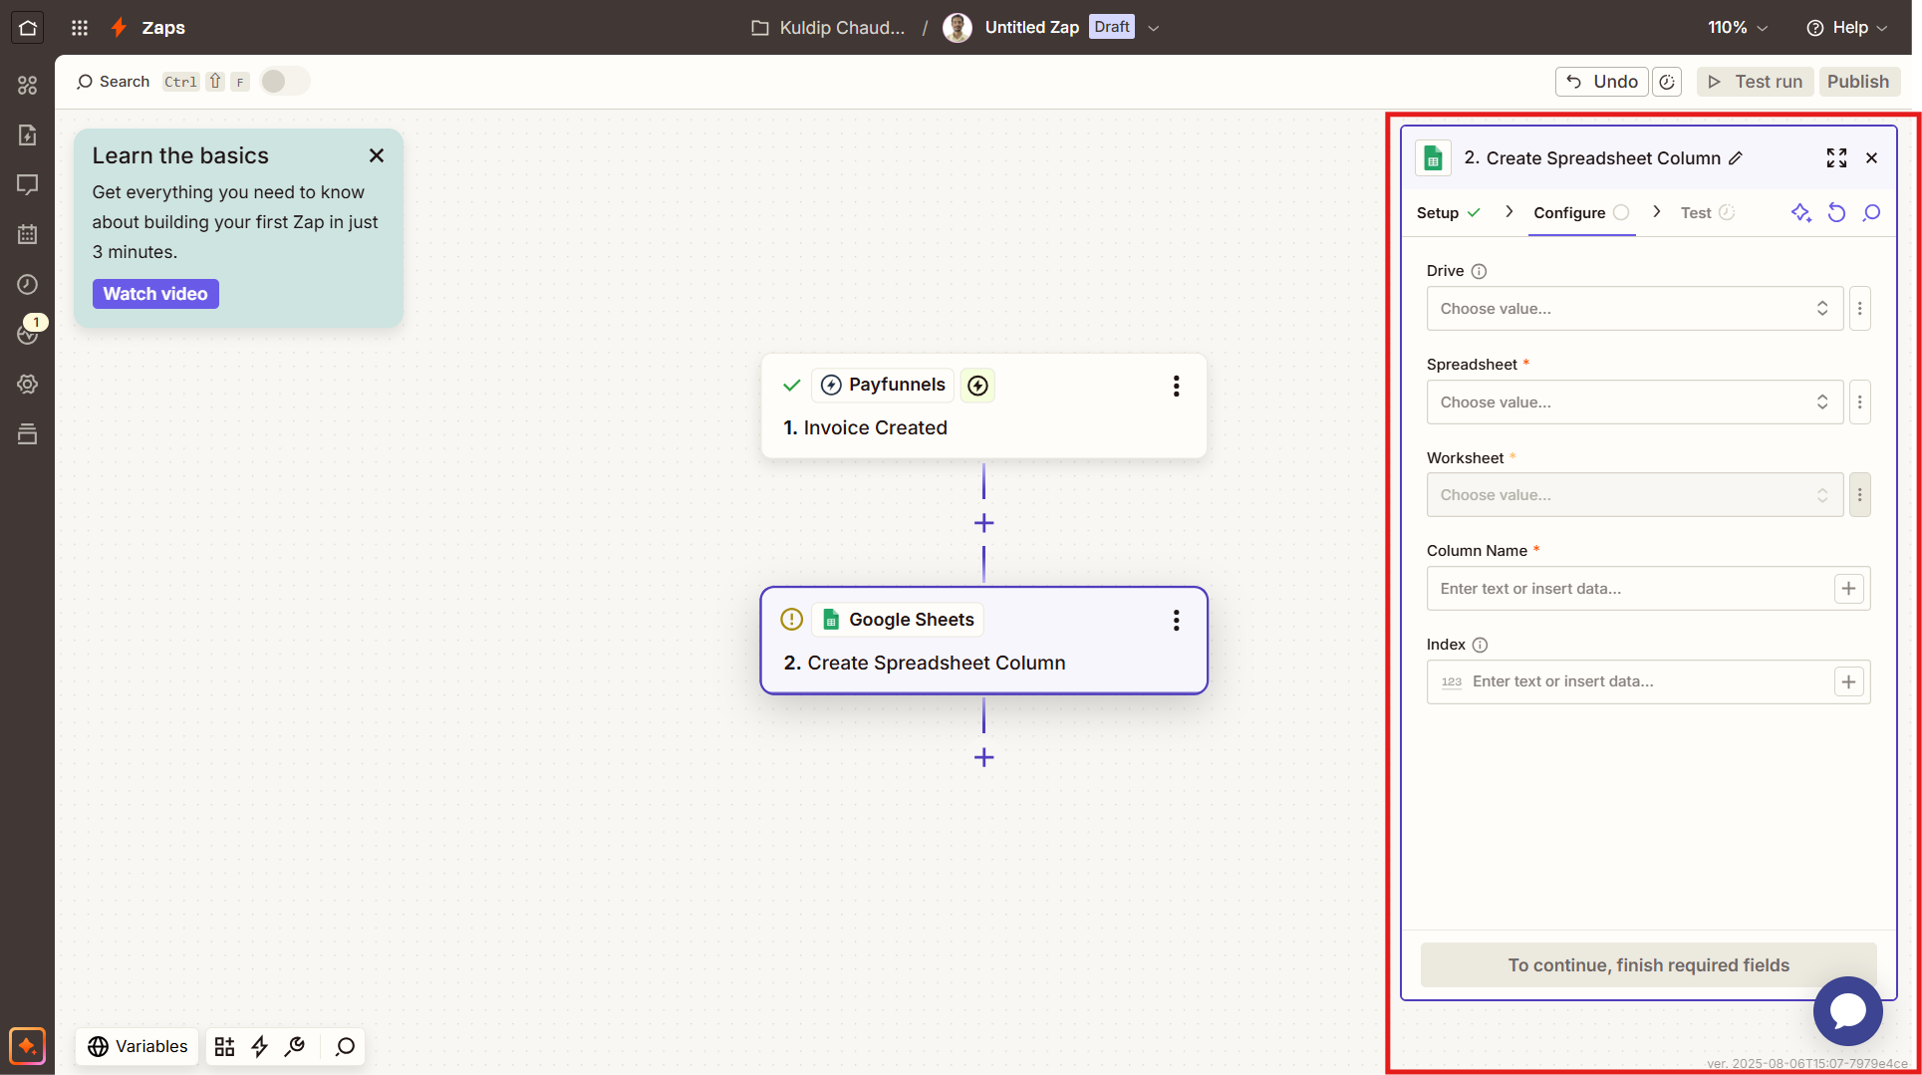Click the lightning bolt icon in bottom toolbar

[x=259, y=1046]
